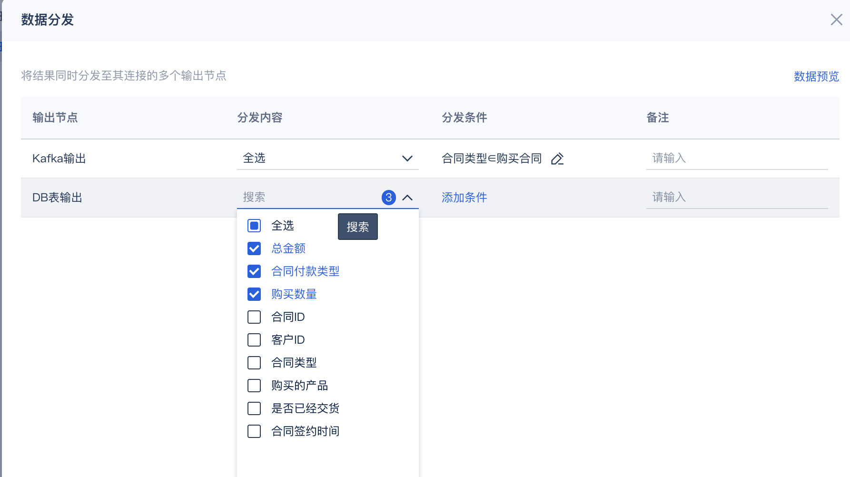Select the 合同签约时间 checkbox
Screen dimensions: 850x477
pyautogui.click(x=254, y=431)
